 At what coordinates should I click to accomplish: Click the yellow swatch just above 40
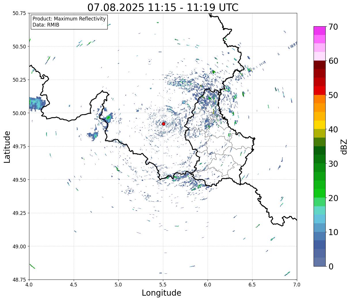[x=320, y=125]
